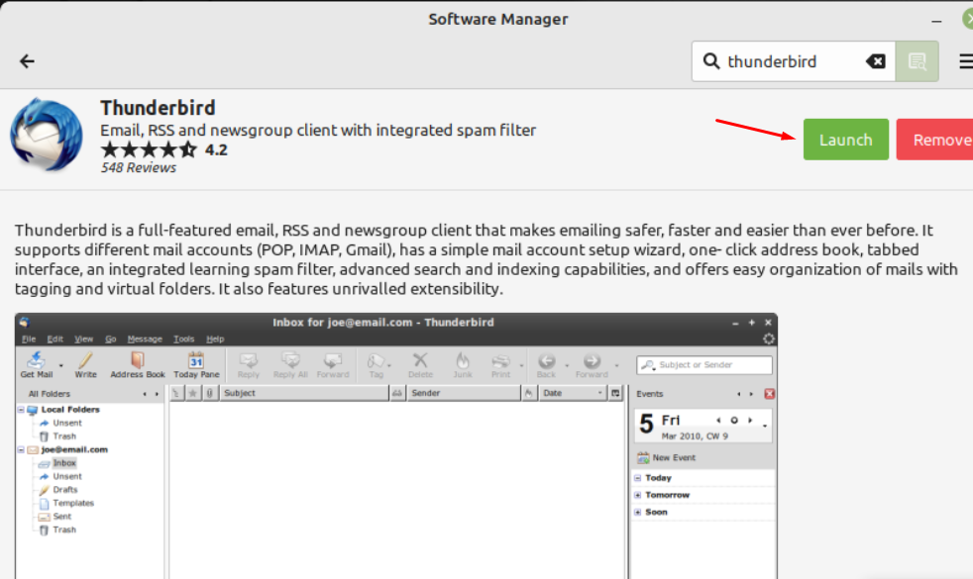The width and height of the screenshot is (973, 579).
Task: Click the New Event item in preview
Action: (x=666, y=457)
